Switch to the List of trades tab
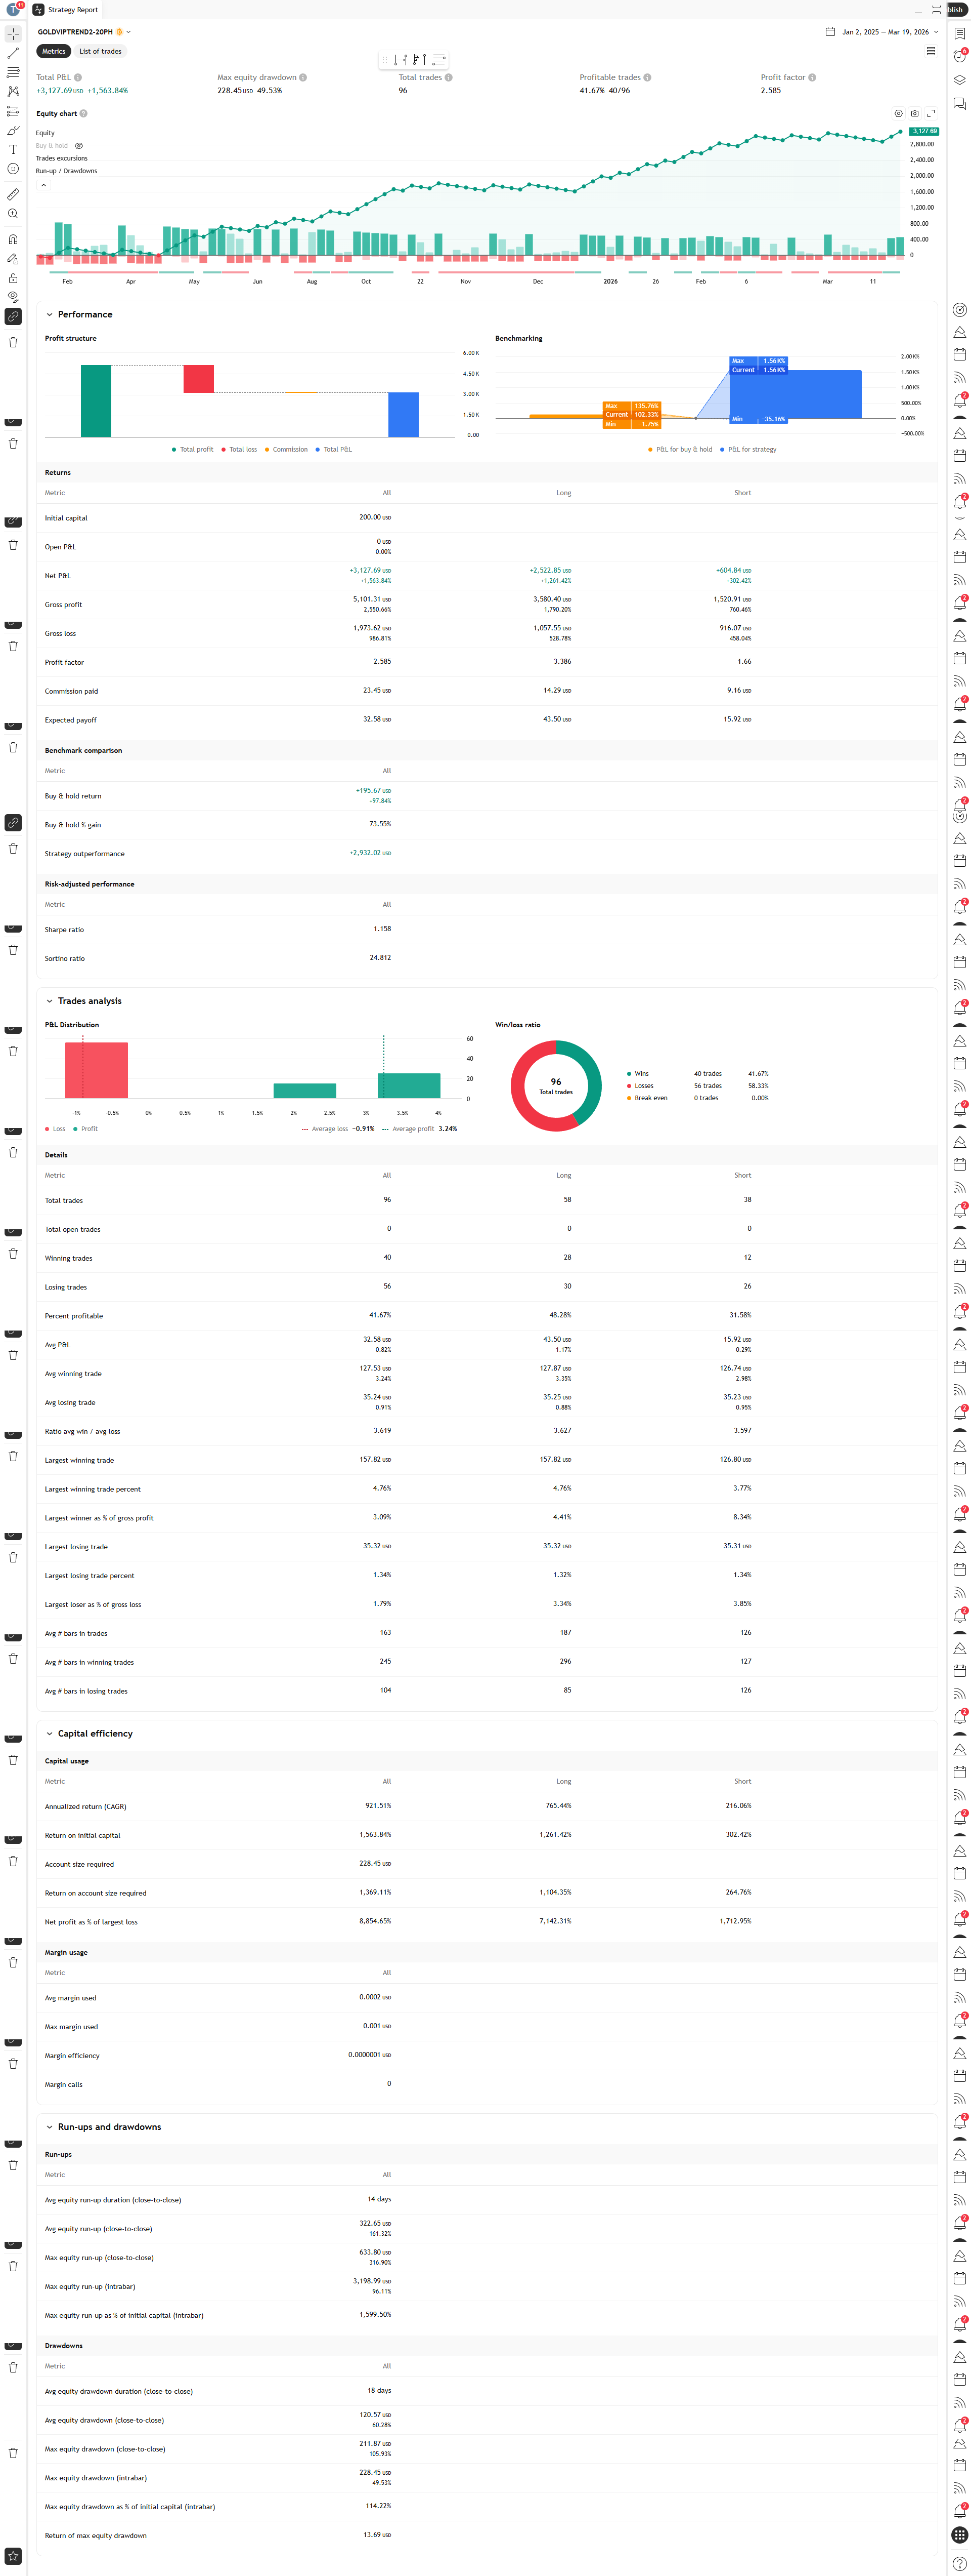 (101, 51)
